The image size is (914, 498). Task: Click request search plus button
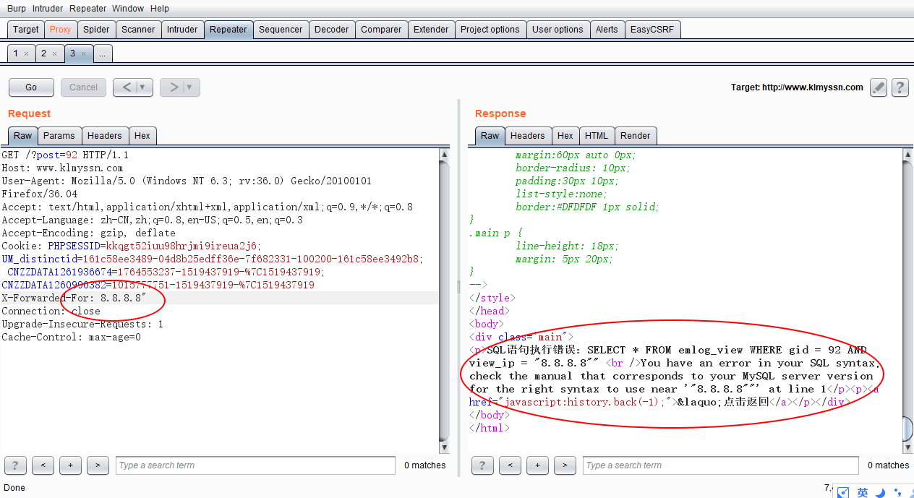[70, 465]
